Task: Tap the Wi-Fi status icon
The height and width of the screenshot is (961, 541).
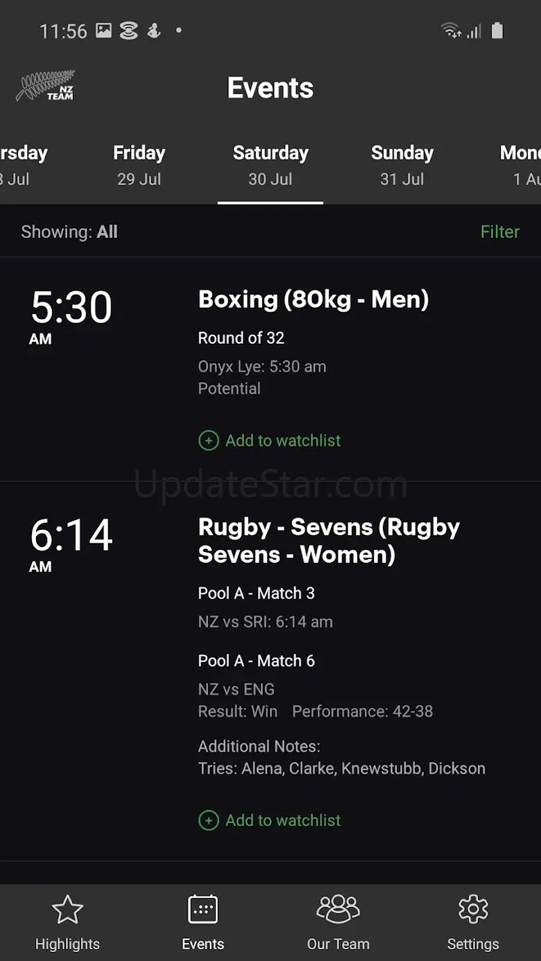Action: point(451,31)
